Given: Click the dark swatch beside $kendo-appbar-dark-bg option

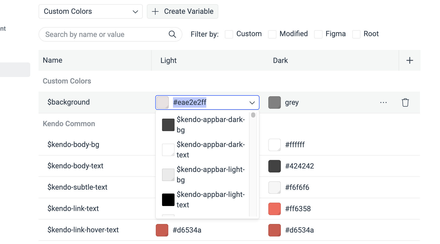Looking at the screenshot, I should point(168,125).
